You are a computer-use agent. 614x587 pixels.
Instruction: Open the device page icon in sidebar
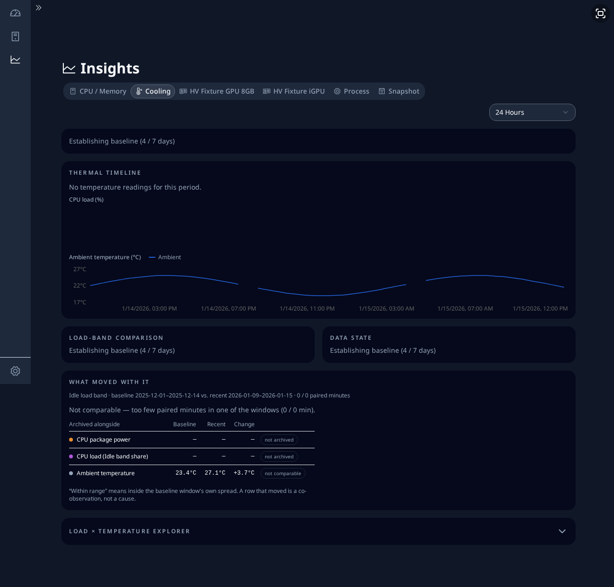pos(15,36)
